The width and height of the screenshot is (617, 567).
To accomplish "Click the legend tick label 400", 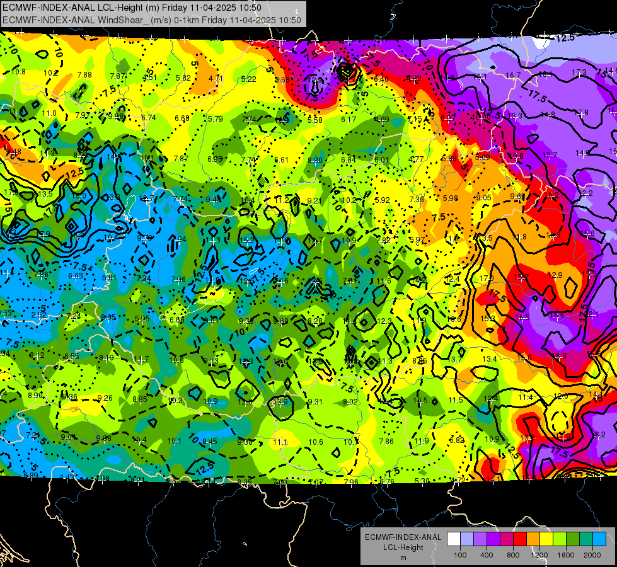I will click(x=487, y=555).
